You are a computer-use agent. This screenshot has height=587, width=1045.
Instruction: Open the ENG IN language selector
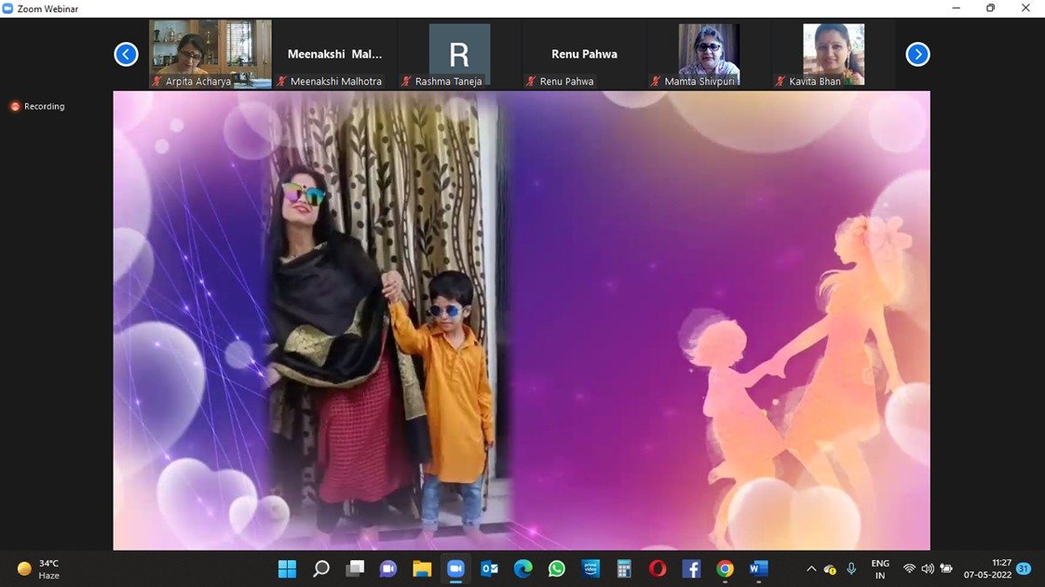click(879, 568)
